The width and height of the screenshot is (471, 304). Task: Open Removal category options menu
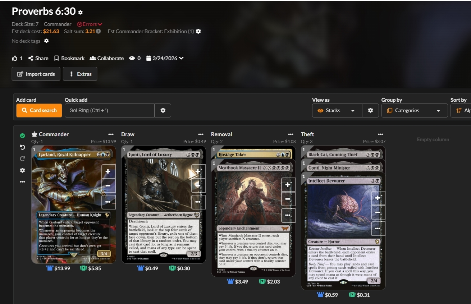[291, 134]
